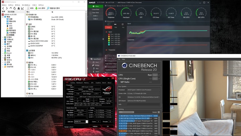Click AIDA64 up-level arrow icon

11,8
